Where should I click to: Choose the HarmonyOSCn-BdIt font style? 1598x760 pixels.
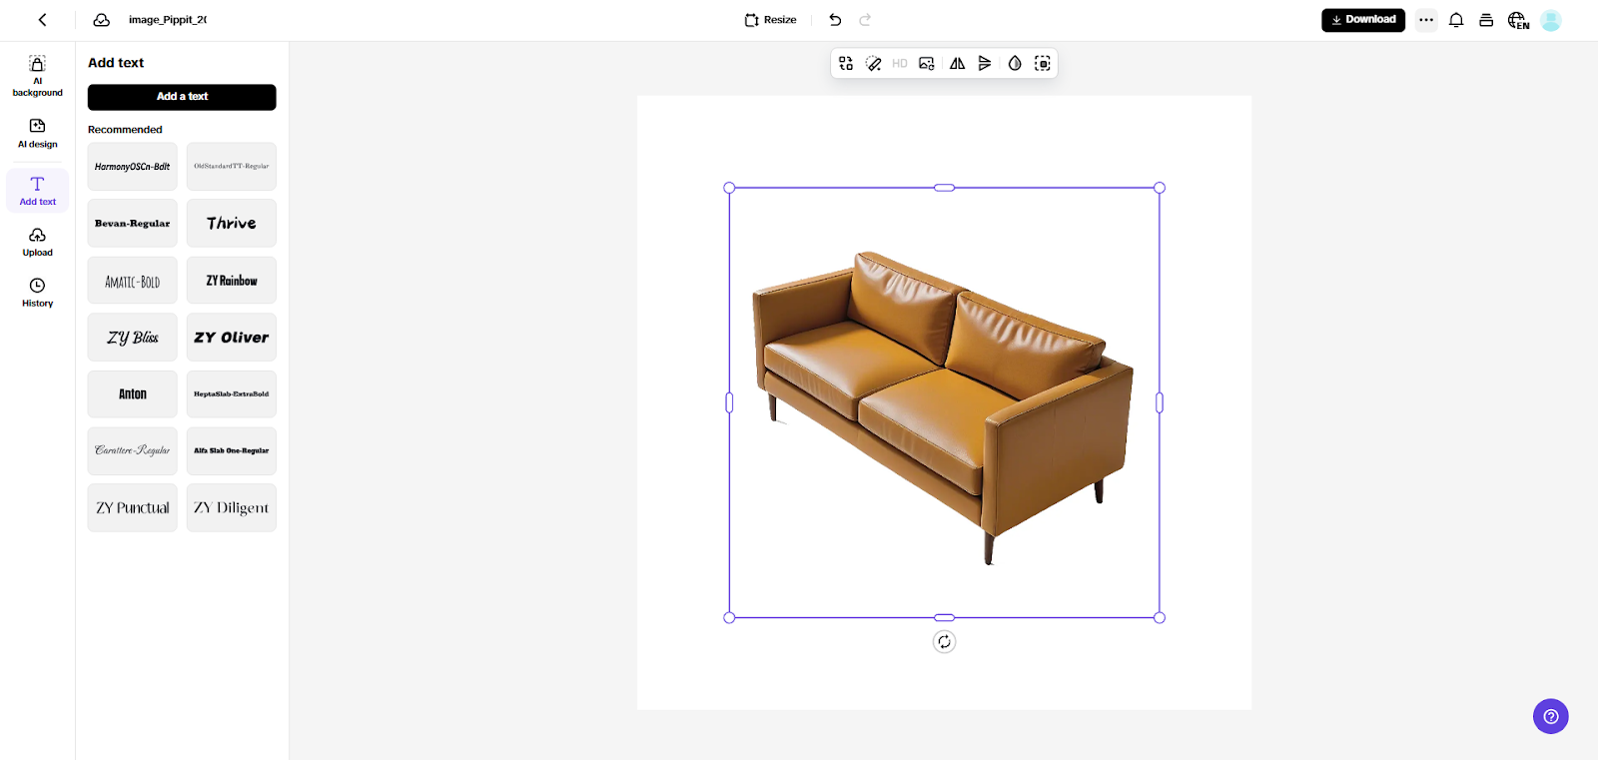133,167
